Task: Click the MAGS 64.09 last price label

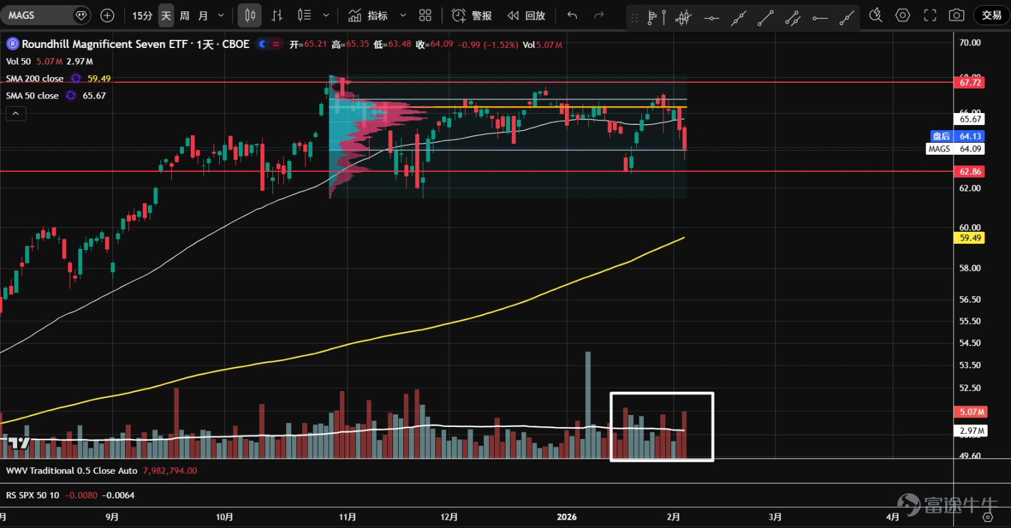Action: [x=955, y=149]
